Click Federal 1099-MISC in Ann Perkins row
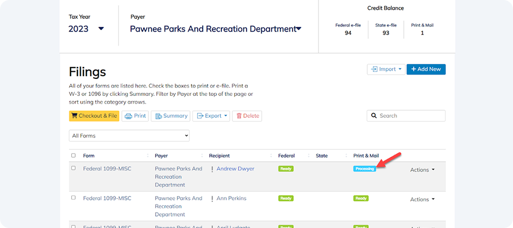The image size is (513, 228). point(107,198)
